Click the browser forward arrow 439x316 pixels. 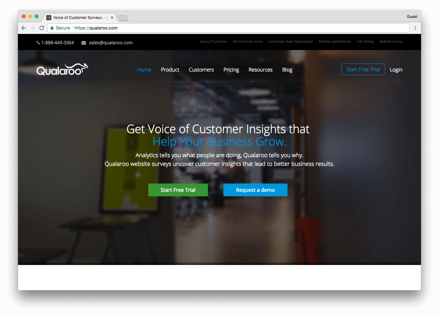(x=33, y=28)
